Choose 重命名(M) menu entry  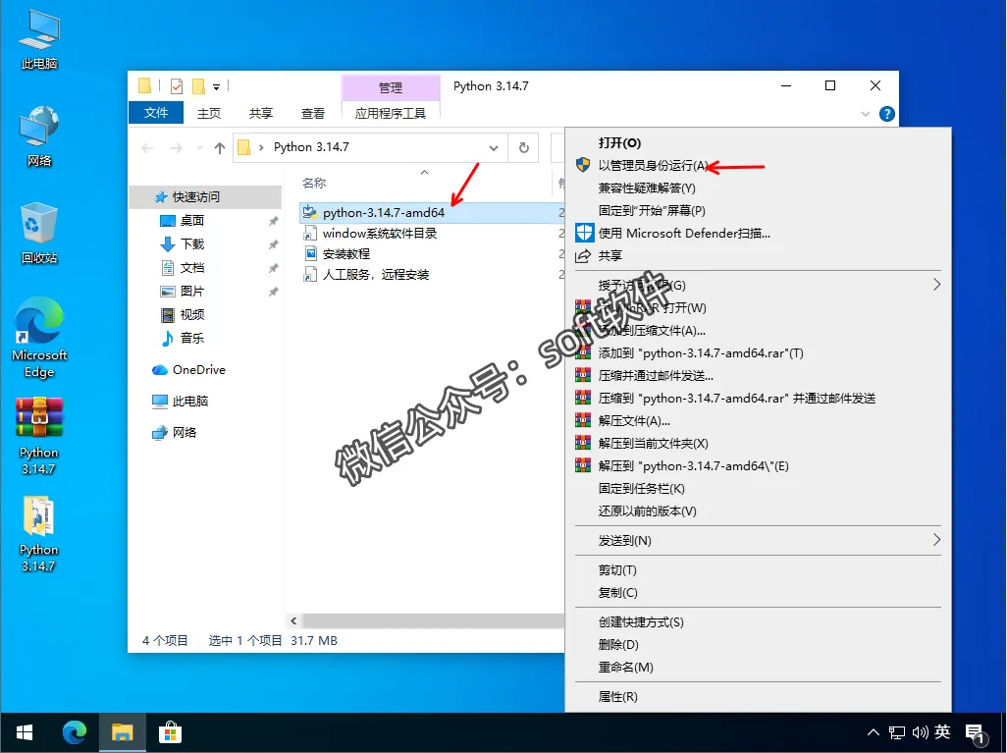pos(758,667)
